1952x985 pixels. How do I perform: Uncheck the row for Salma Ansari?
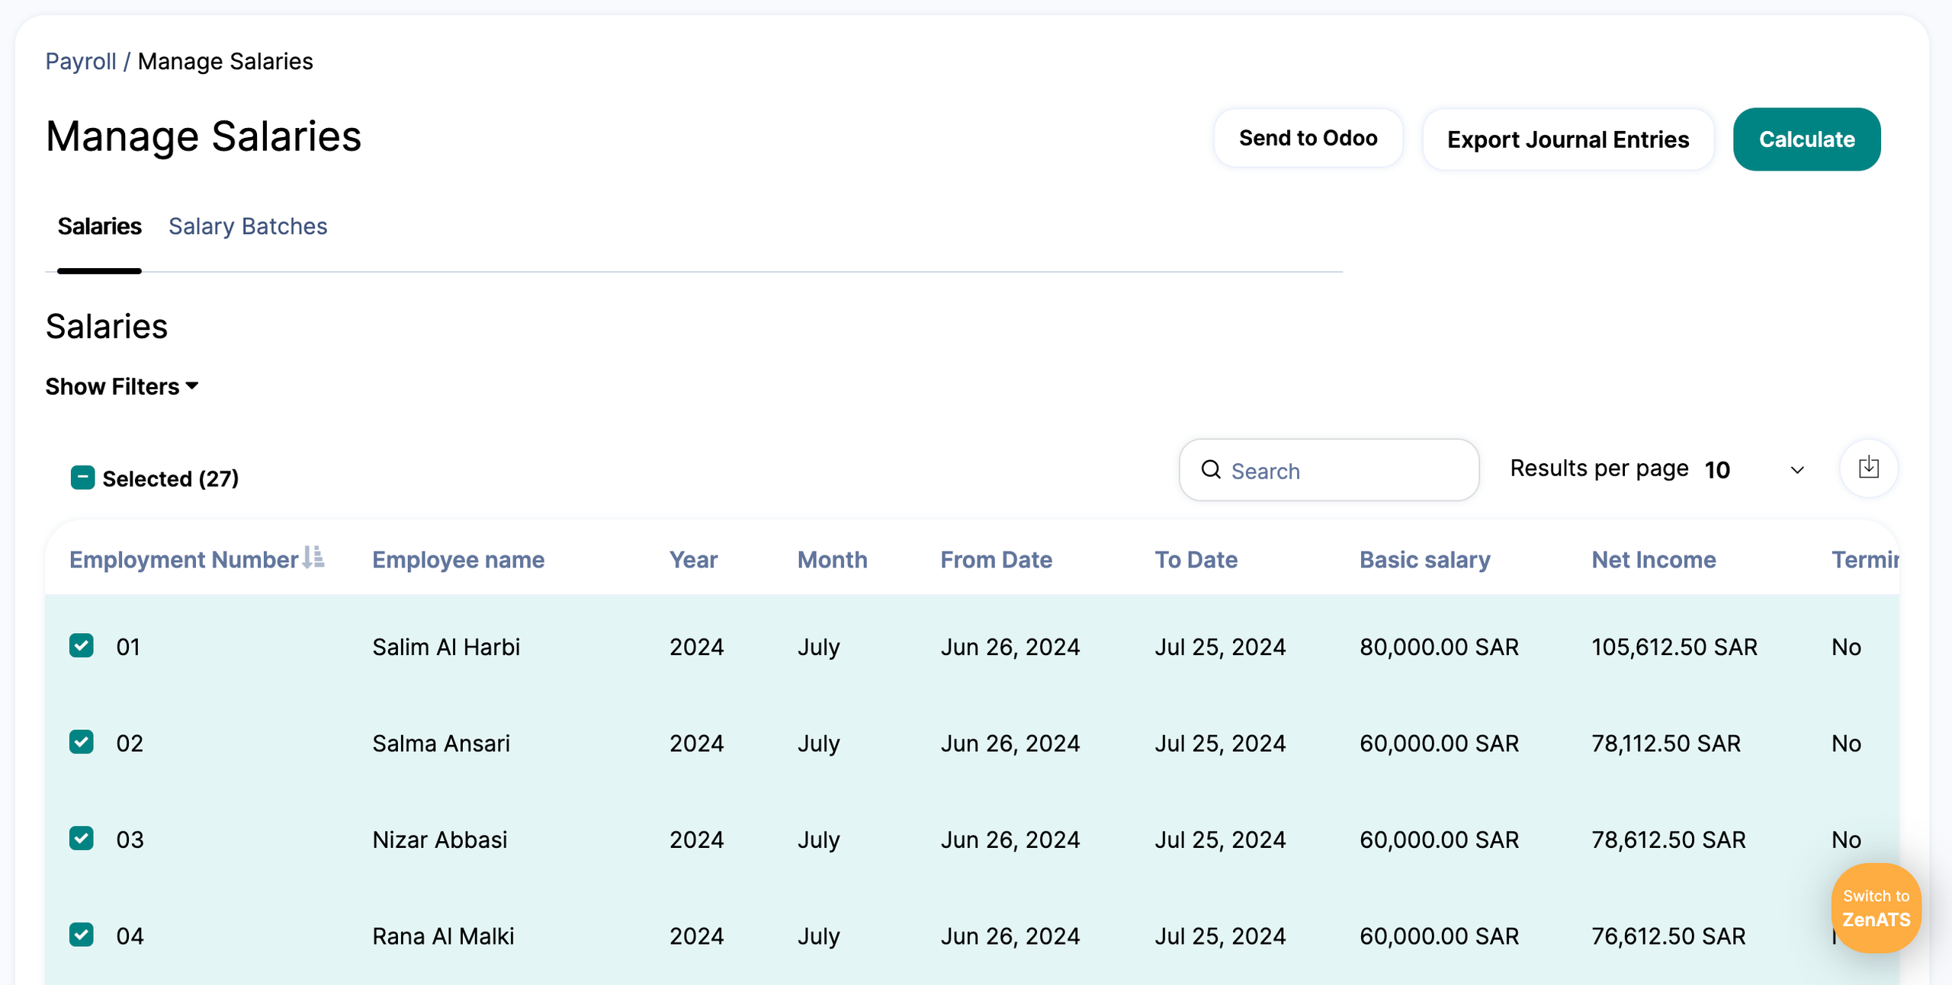coord(82,742)
